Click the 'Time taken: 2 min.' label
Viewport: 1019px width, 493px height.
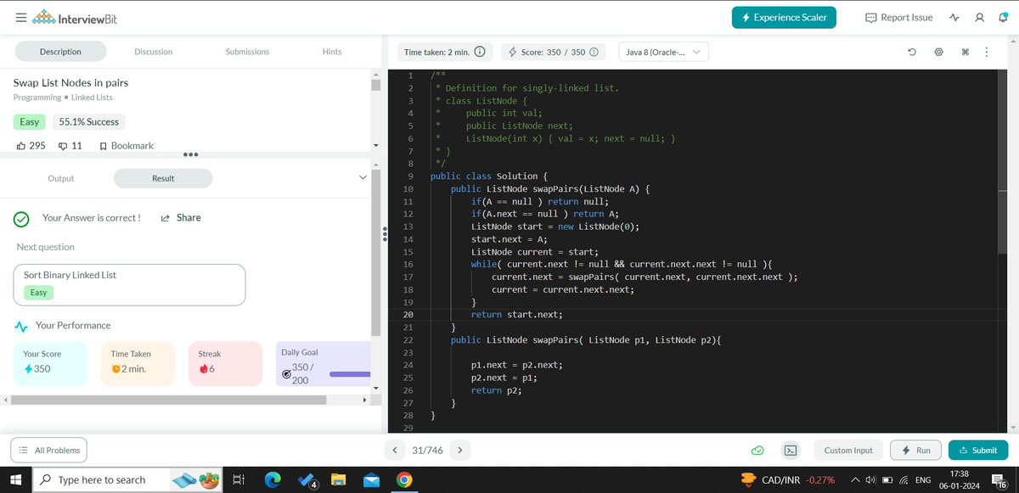click(x=436, y=52)
